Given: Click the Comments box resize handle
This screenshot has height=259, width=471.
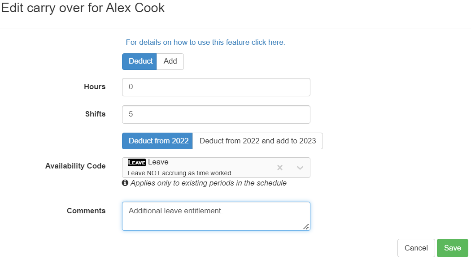Looking at the screenshot, I should [306, 227].
